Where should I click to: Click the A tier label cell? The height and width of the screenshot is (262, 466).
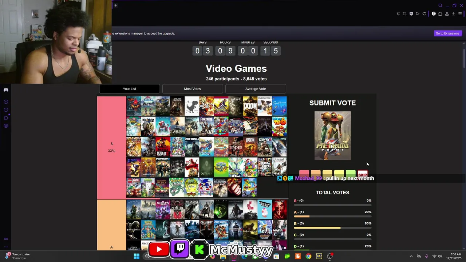tap(111, 225)
